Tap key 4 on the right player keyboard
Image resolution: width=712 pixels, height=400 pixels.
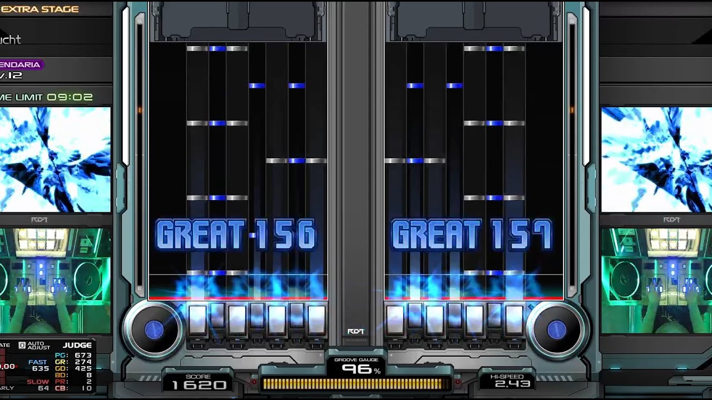[455, 316]
